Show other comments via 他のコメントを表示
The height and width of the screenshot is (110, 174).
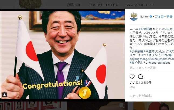click(x=143, y=68)
